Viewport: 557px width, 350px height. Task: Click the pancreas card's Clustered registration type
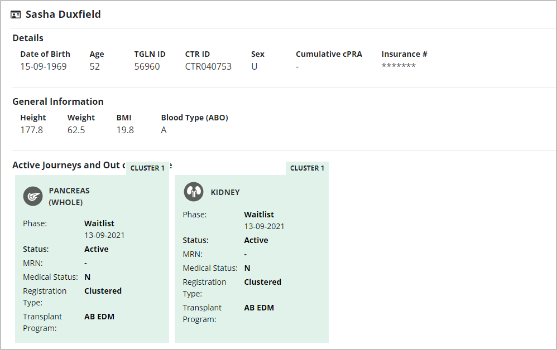(x=103, y=291)
